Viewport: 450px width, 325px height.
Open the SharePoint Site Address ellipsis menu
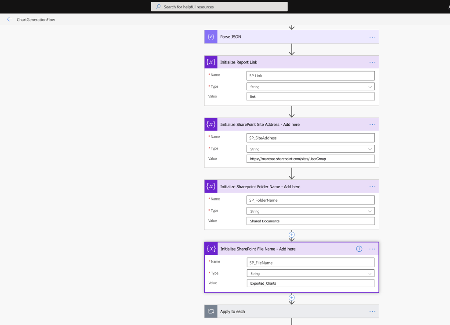pyautogui.click(x=372, y=124)
